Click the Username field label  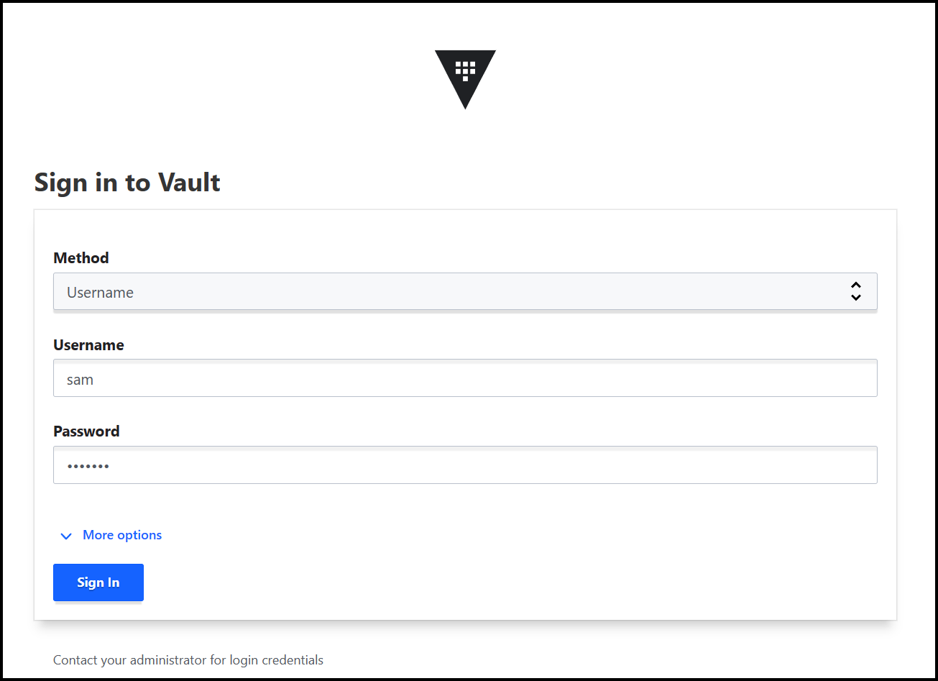88,344
